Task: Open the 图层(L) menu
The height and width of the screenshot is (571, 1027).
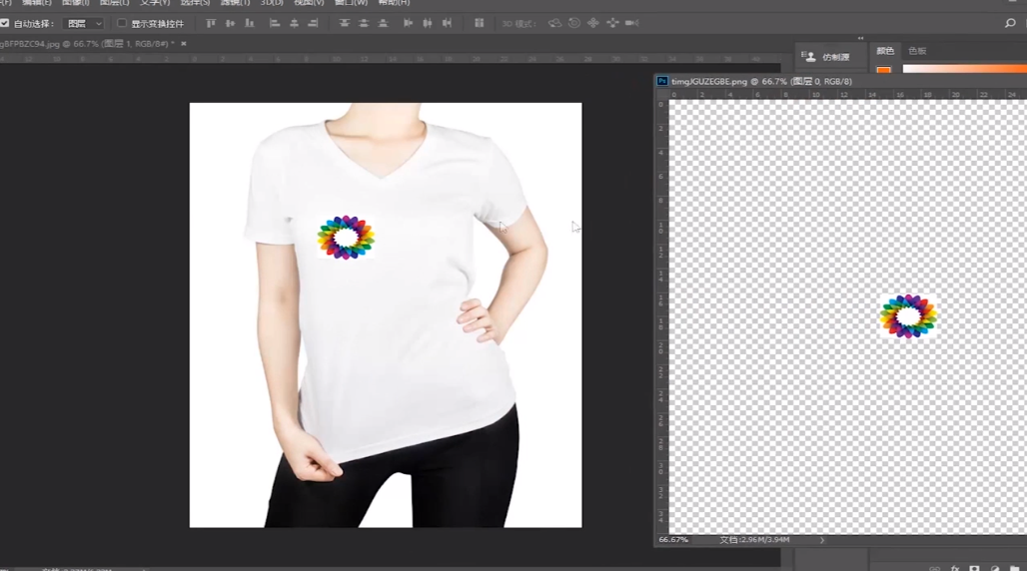Action: coord(114,3)
